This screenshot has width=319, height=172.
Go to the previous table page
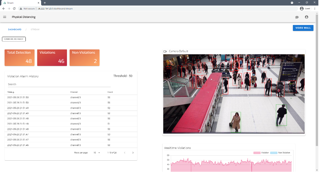tap(125, 153)
